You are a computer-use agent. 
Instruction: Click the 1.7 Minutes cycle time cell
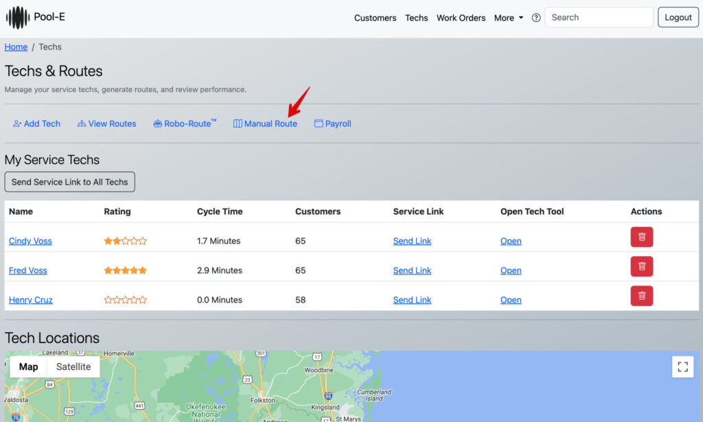coord(219,241)
